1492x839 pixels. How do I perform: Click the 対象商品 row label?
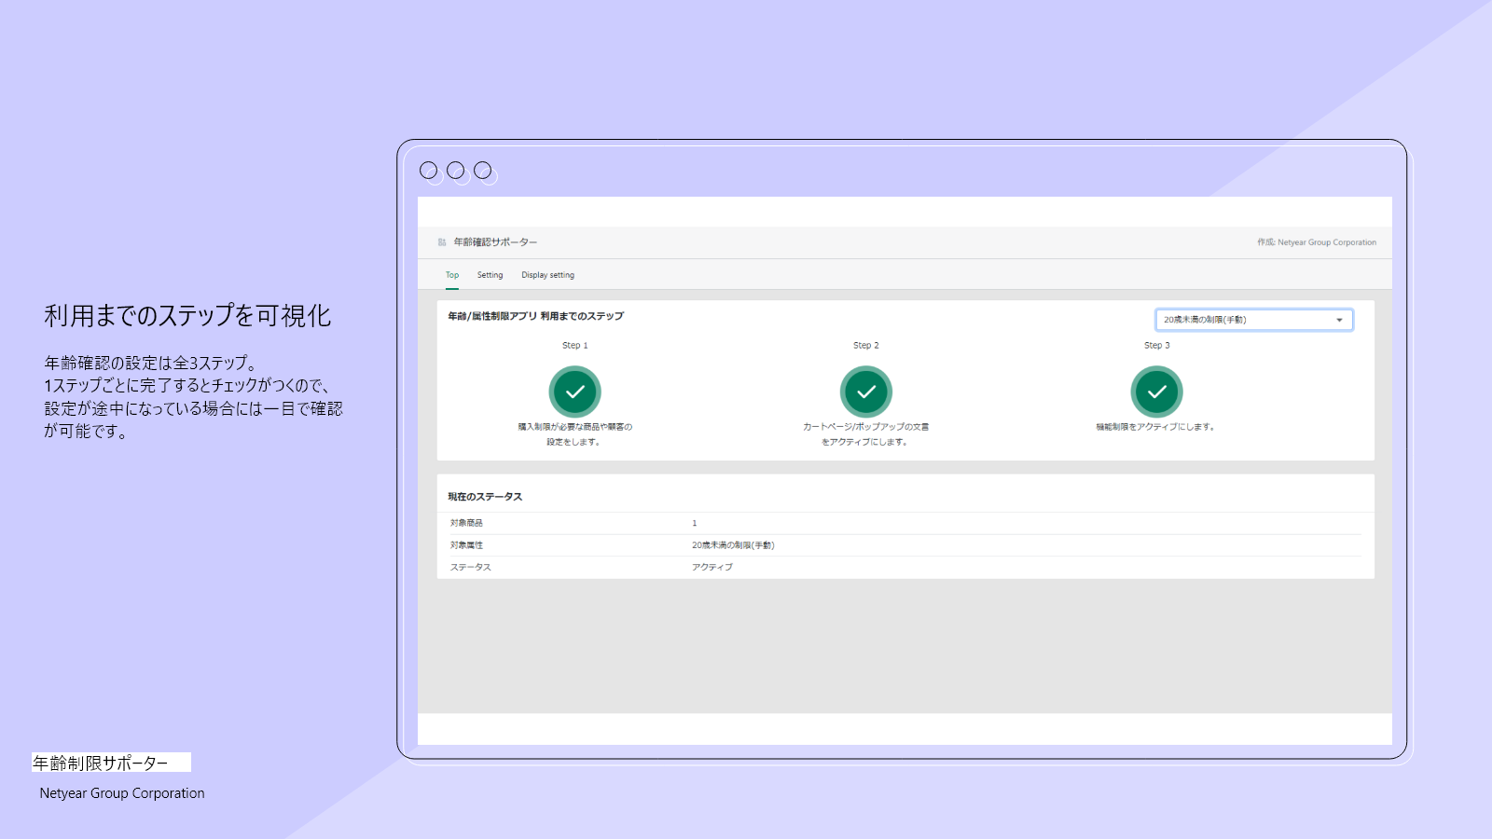point(466,523)
